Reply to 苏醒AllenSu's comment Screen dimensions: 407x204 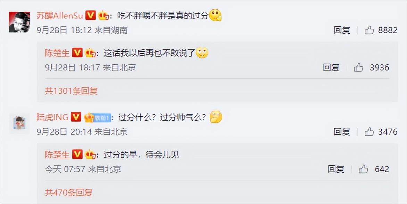pyautogui.click(x=342, y=30)
